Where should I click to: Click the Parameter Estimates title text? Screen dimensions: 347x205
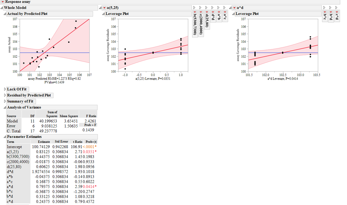tap(24, 137)
